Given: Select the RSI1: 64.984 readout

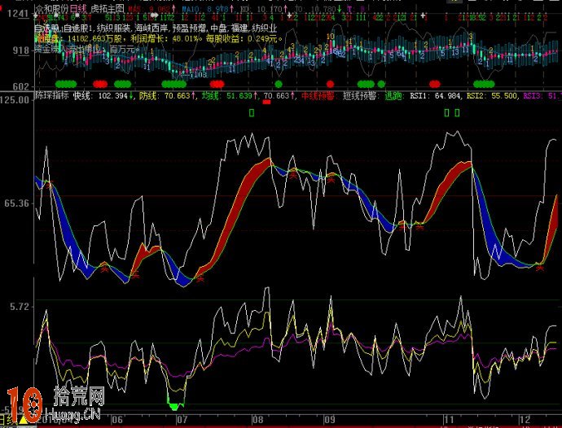Looking at the screenshot, I should 437,96.
